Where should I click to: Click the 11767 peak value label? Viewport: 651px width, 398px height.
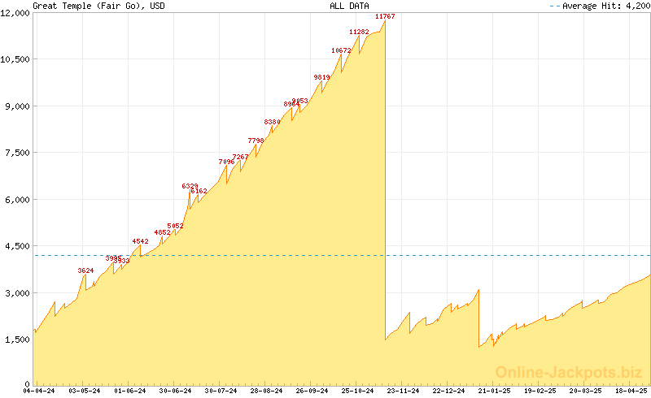click(385, 16)
